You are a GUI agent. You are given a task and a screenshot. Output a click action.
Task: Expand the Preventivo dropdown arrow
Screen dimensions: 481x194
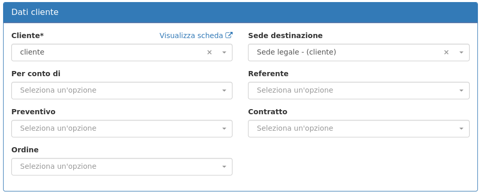pos(224,129)
